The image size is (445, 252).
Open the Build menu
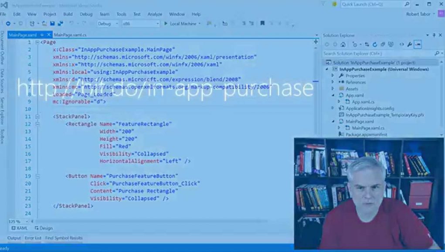[68, 14]
